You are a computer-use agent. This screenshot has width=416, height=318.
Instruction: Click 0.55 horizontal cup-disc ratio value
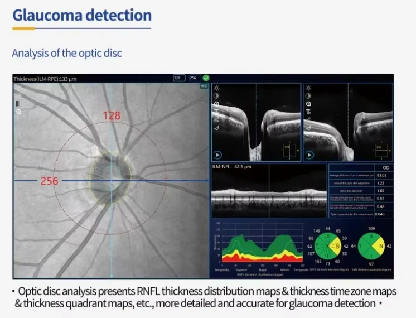380,199
